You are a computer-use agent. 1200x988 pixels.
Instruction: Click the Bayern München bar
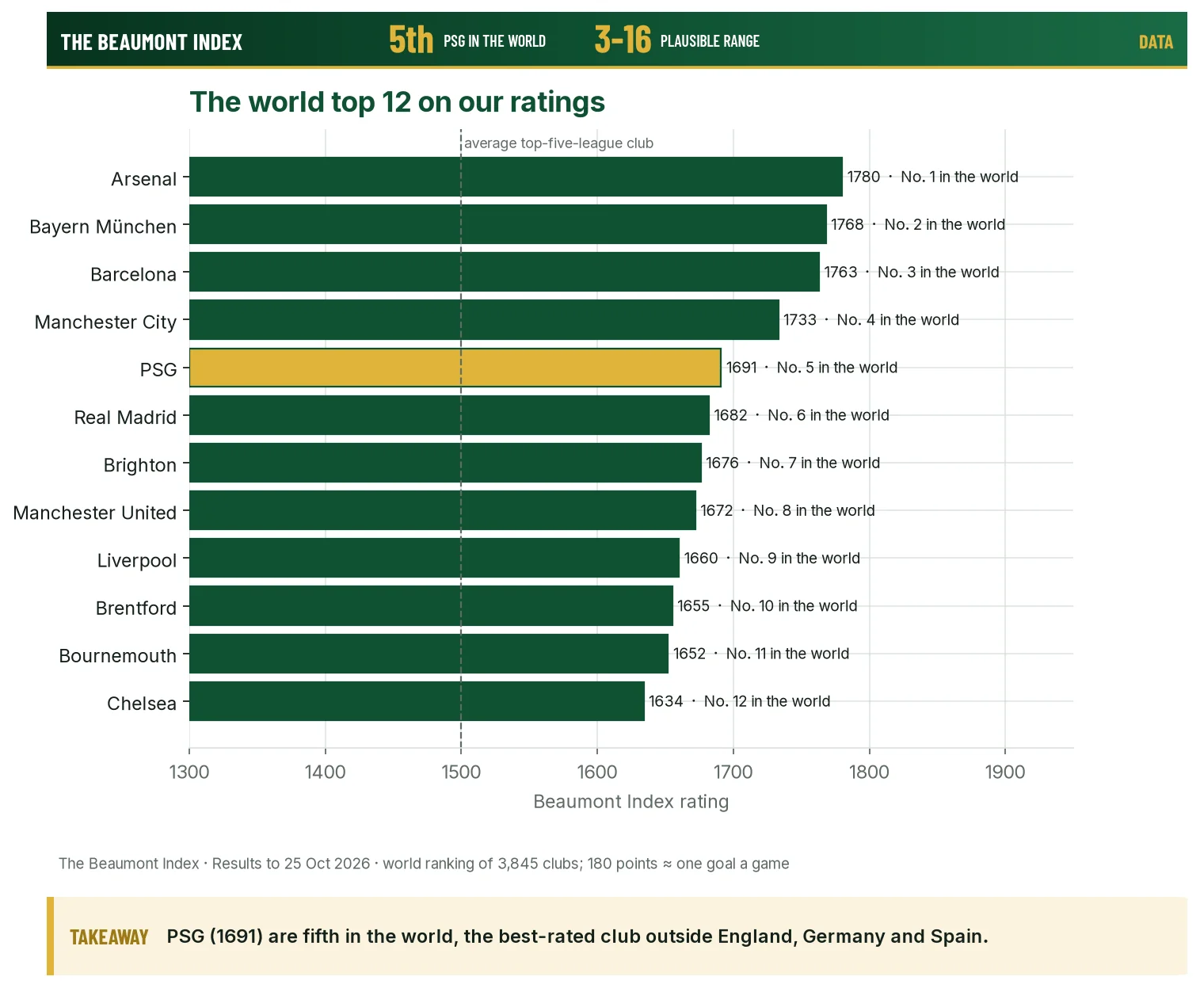[x=508, y=224]
